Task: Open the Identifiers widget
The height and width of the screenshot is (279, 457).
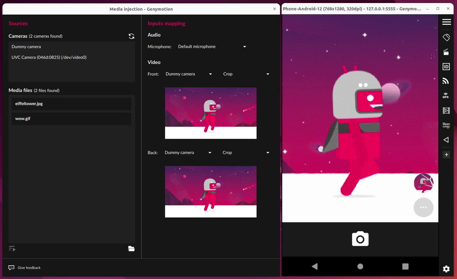Action: click(x=446, y=66)
